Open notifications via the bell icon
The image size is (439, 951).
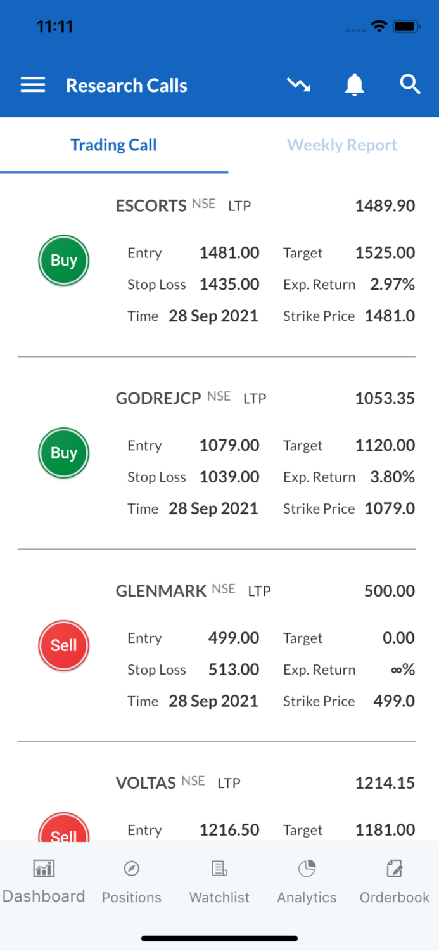point(354,84)
